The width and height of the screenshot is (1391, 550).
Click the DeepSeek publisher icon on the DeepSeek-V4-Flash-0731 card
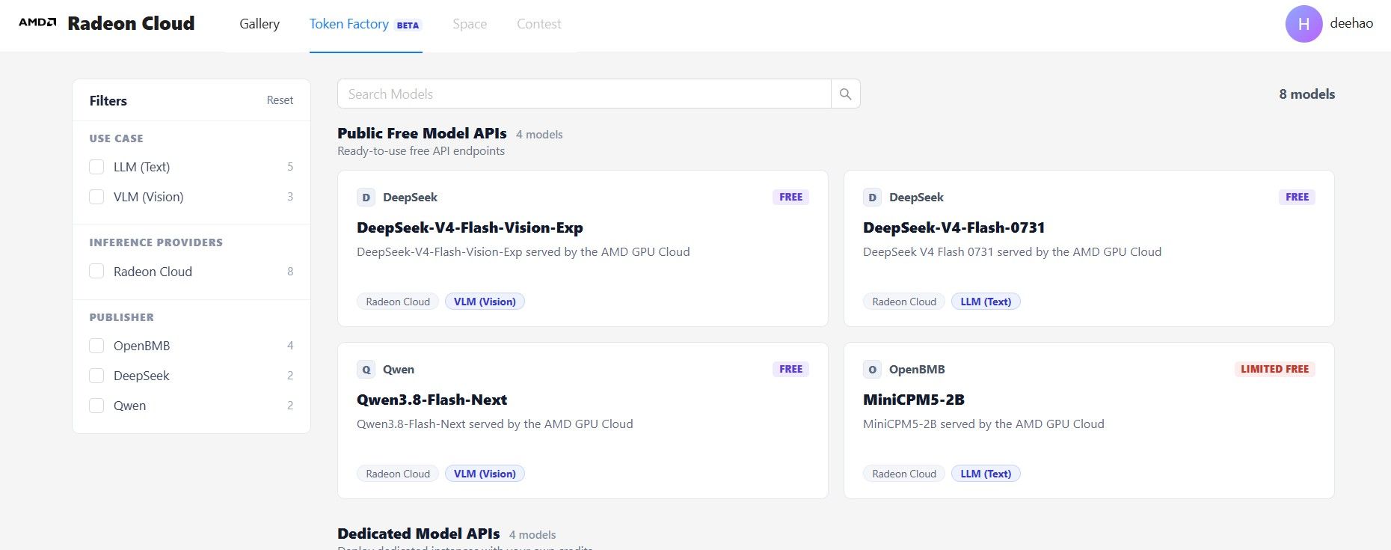point(872,198)
